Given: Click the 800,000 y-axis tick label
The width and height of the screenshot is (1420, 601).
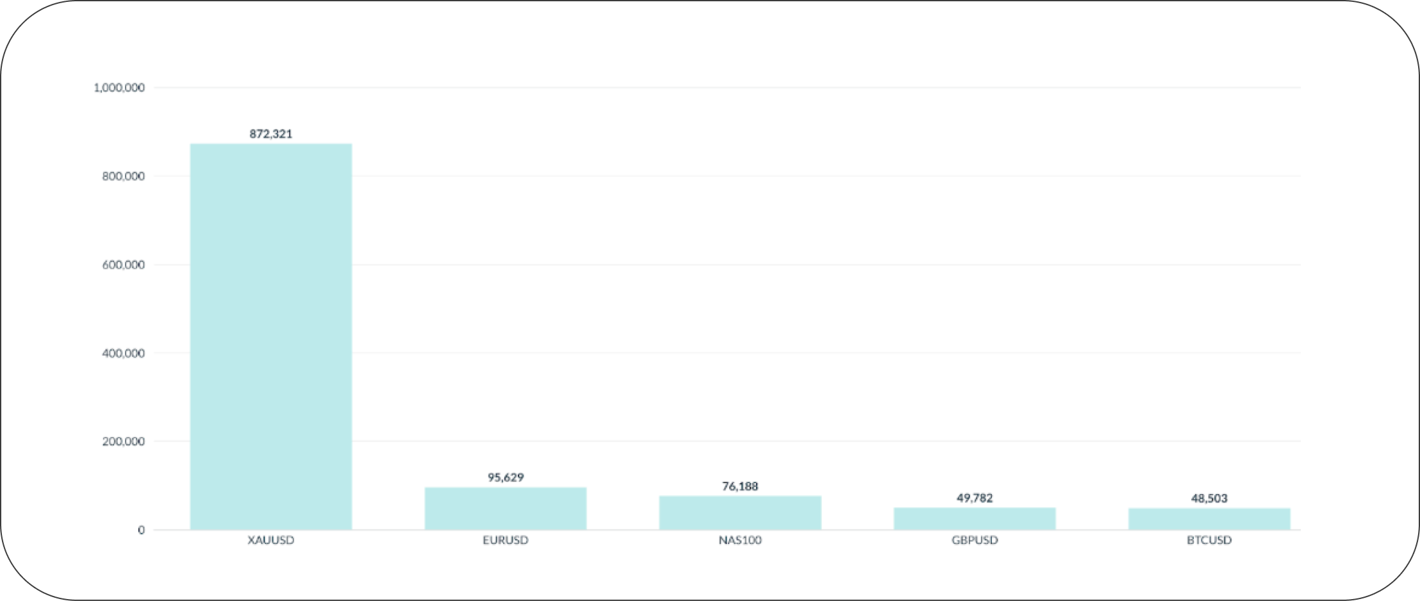Looking at the screenshot, I should (x=123, y=176).
